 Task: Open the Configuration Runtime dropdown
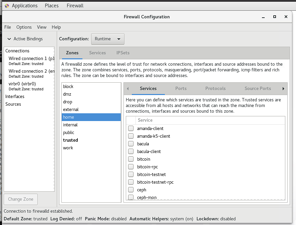pyautogui.click(x=107, y=39)
